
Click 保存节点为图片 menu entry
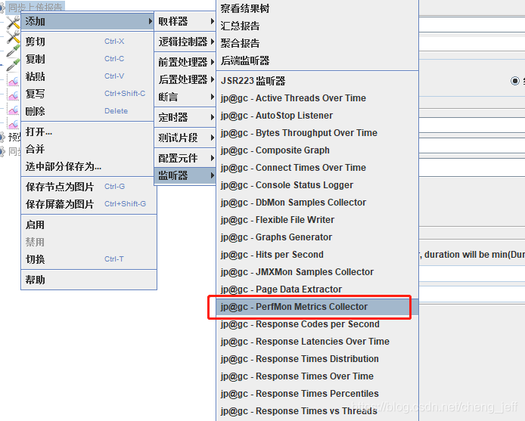(x=89, y=187)
